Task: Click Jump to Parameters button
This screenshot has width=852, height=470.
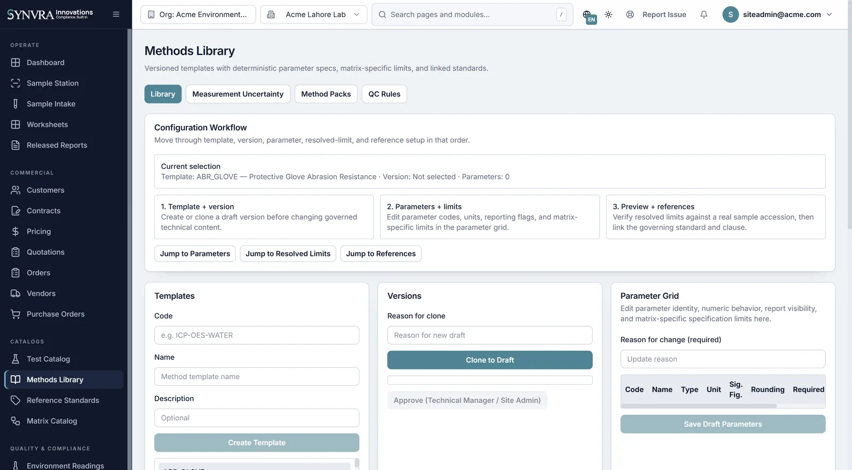Action: tap(195, 254)
